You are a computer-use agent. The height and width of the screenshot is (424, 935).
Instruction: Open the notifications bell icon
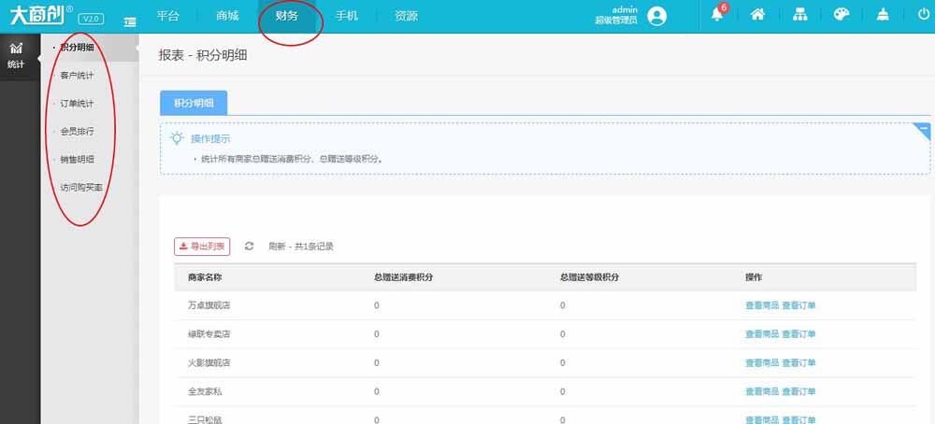click(x=718, y=15)
